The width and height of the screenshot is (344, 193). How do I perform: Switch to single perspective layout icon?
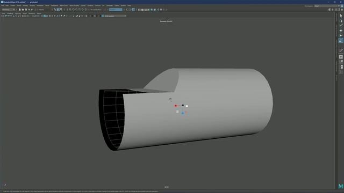coord(341,57)
